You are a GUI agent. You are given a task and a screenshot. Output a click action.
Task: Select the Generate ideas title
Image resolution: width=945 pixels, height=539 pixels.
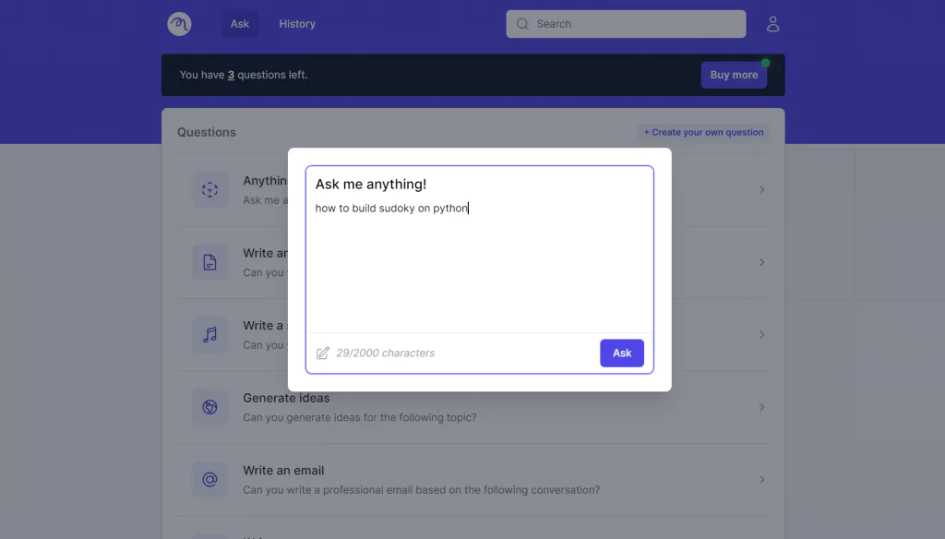(286, 398)
